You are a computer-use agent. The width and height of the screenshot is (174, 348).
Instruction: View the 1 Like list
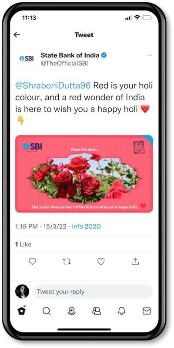click(23, 244)
